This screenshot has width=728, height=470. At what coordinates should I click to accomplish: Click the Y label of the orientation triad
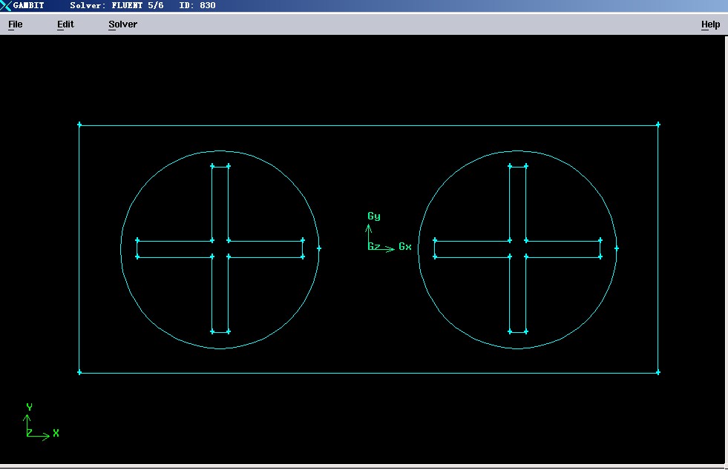pos(29,407)
